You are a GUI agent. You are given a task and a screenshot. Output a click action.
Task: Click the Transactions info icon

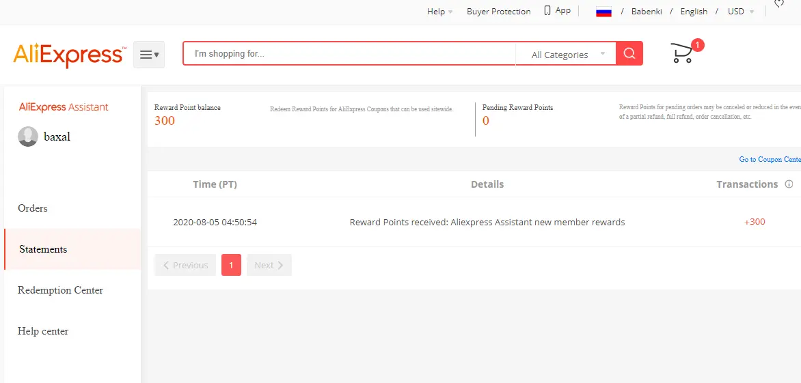click(x=789, y=184)
